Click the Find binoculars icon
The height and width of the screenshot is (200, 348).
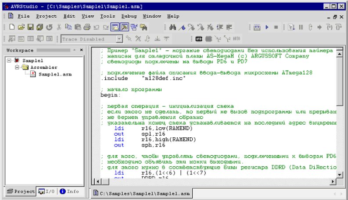[x=172, y=27]
